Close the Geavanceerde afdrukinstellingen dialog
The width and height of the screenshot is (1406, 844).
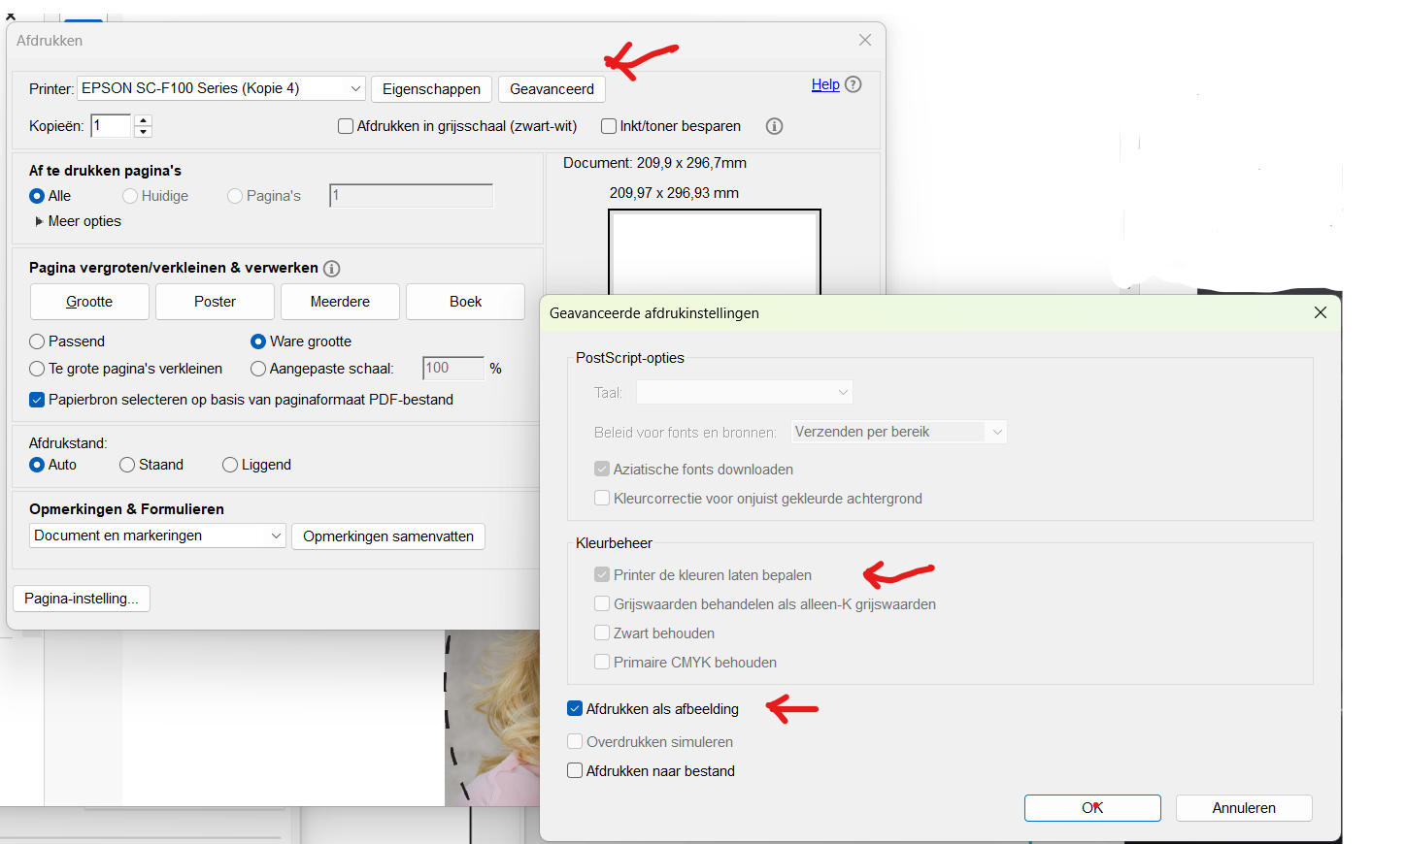(1320, 312)
